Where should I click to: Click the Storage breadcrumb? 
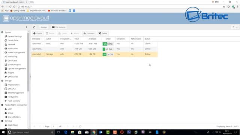tap(44, 27)
